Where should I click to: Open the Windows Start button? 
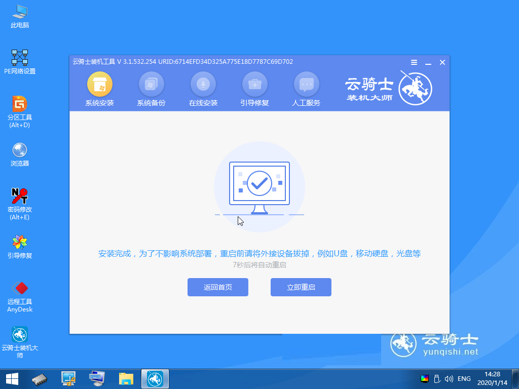coord(12,379)
